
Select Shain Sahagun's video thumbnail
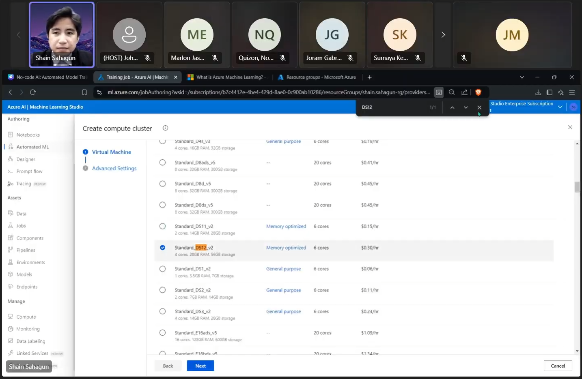click(x=62, y=35)
